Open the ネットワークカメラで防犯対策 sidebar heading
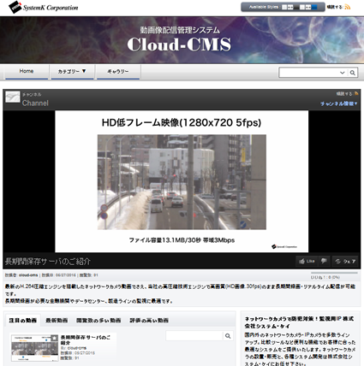The width and height of the screenshot is (364, 366). coord(299,322)
